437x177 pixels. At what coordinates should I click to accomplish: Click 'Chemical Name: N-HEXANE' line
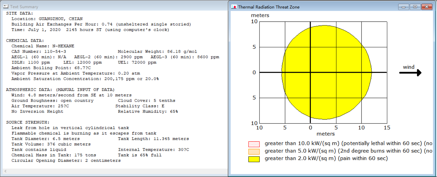tap(43, 46)
